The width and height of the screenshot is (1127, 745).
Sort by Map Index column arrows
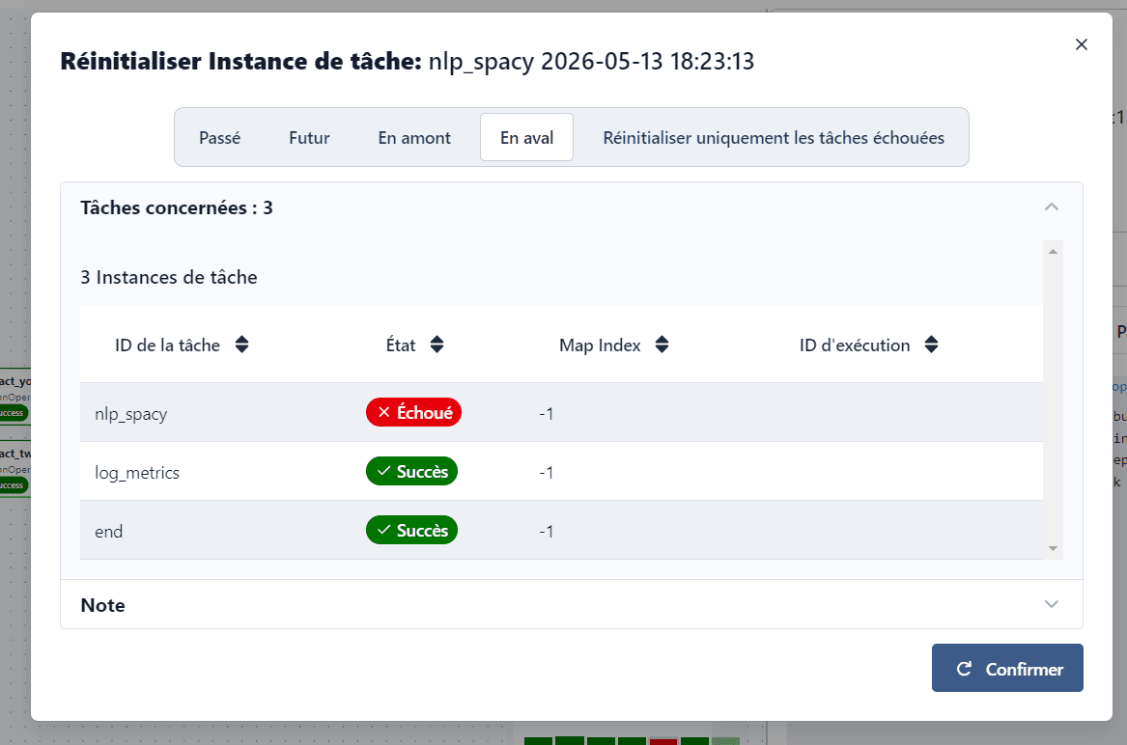click(x=662, y=345)
